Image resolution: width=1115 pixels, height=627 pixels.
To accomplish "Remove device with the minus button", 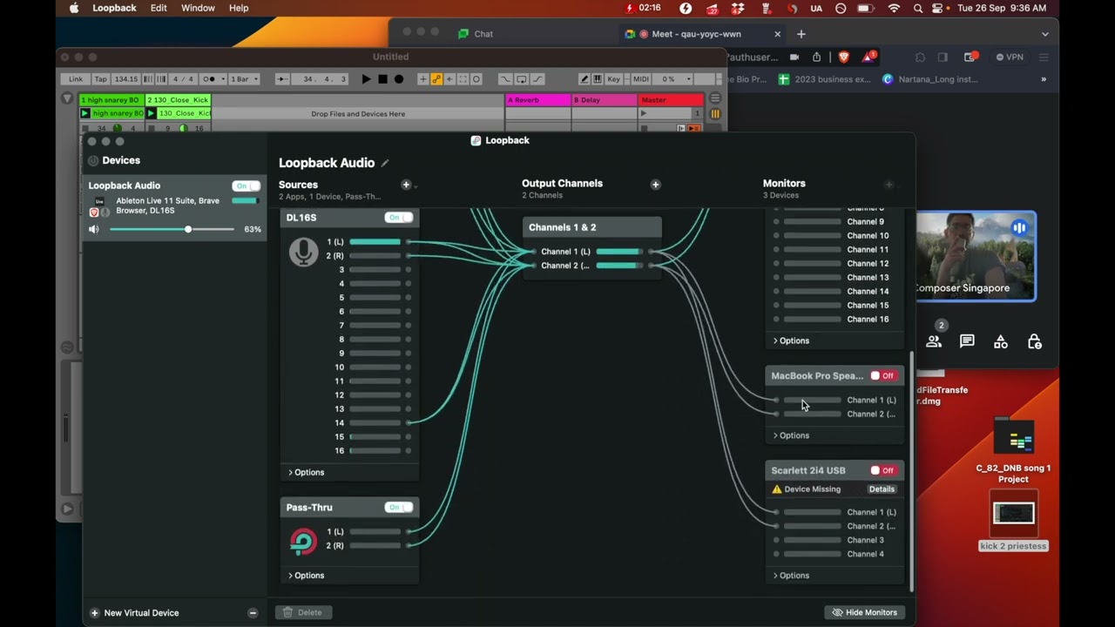I will point(253,613).
